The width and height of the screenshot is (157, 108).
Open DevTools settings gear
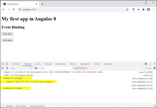pyautogui.click(x=146, y=64)
